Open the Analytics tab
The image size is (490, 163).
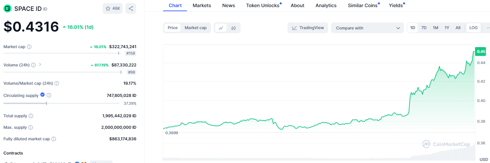[x=326, y=5]
